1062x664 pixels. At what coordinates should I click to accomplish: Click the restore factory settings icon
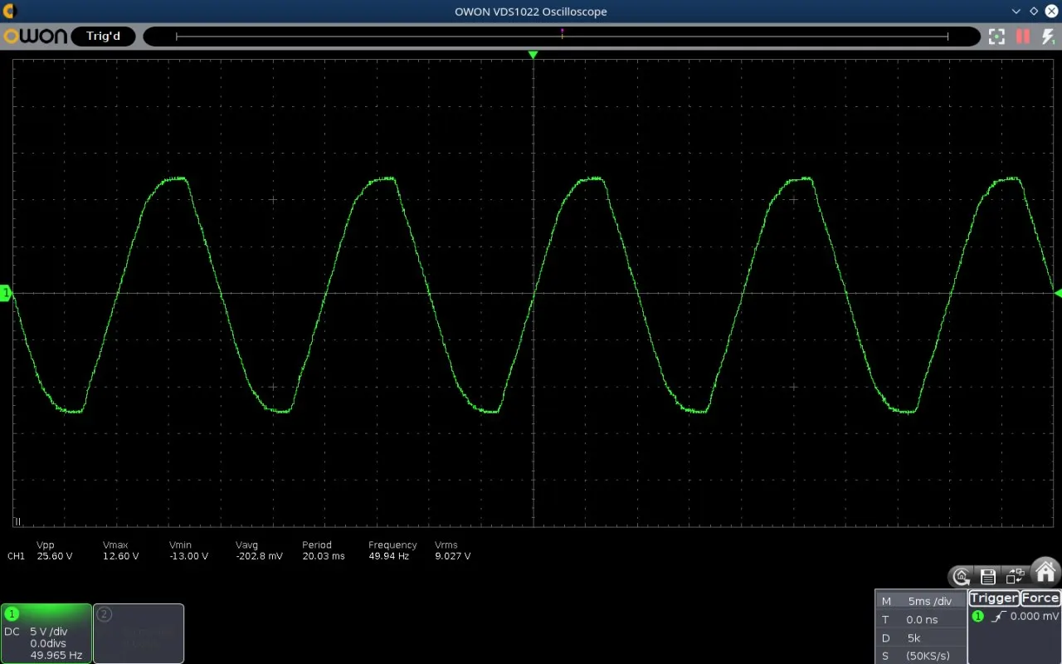(x=962, y=576)
